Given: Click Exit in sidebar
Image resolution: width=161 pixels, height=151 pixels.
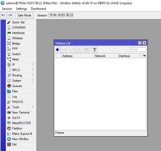Looking at the screenshot, I should (21, 144).
